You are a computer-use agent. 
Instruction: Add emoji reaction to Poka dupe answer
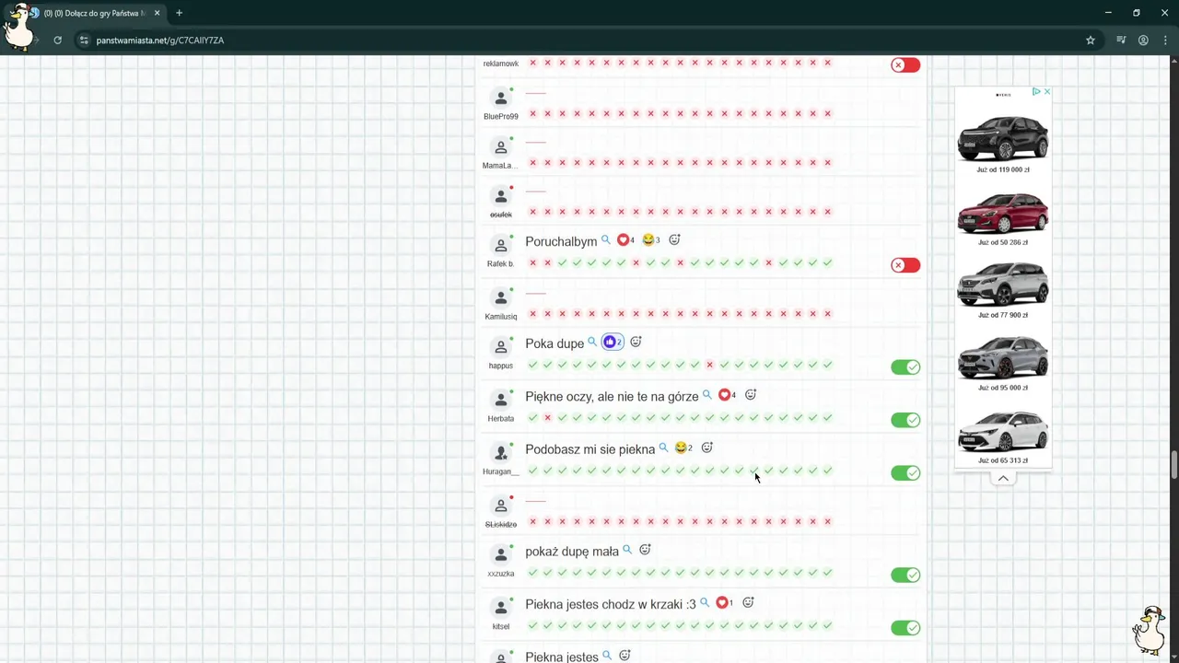click(x=636, y=343)
